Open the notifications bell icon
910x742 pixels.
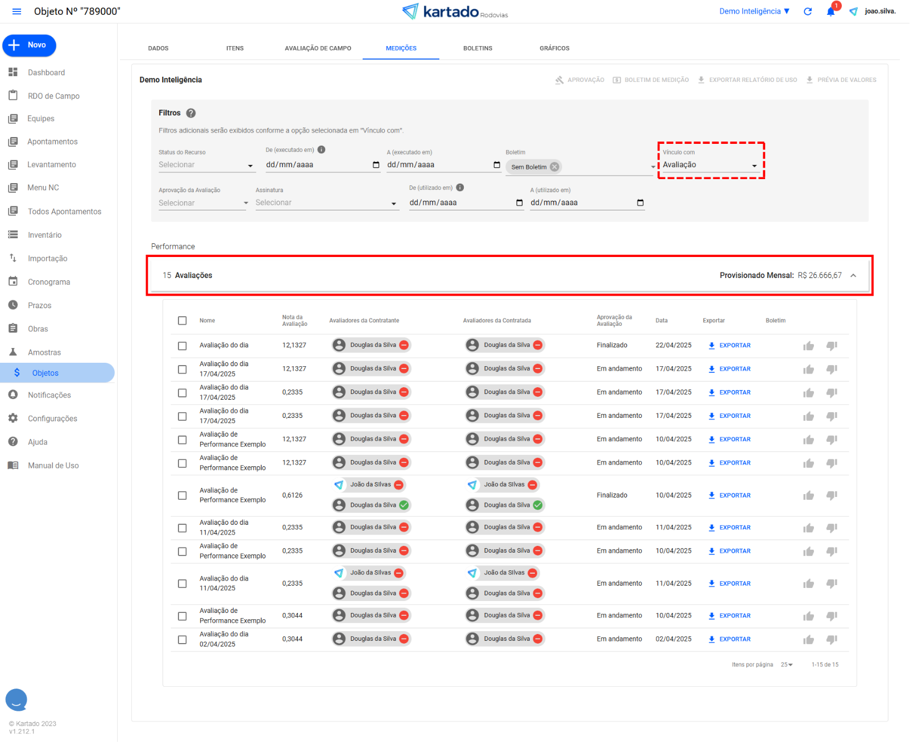pyautogui.click(x=830, y=11)
